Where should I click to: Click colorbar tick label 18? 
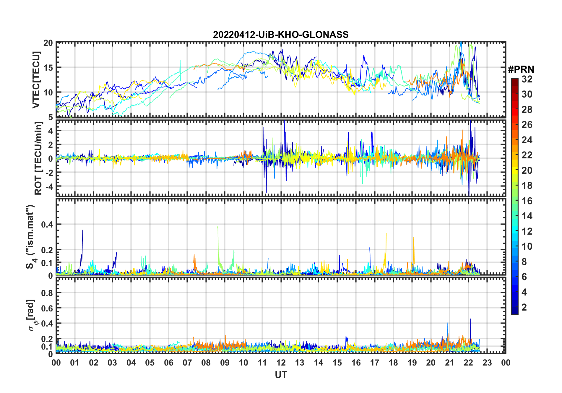pos(527,186)
